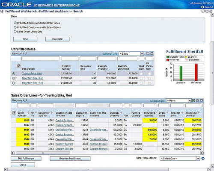Sort by Request Date column arrows
This screenshot has width=214, height=171.
182,113
